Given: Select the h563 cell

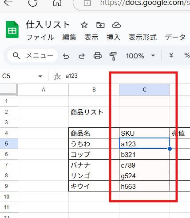Looking at the screenshot, I should click(144, 186).
